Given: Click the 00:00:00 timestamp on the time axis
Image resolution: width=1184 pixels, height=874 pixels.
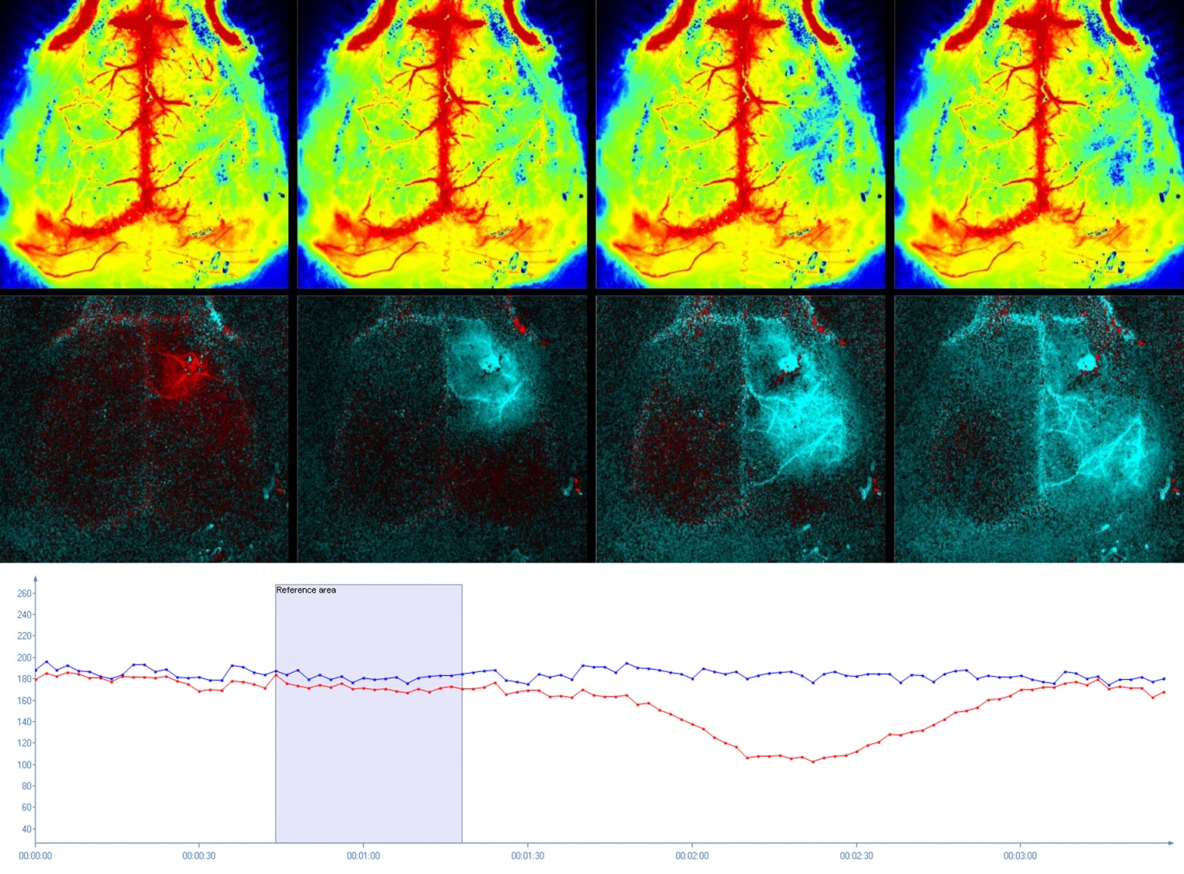Looking at the screenshot, I should 34,856.
